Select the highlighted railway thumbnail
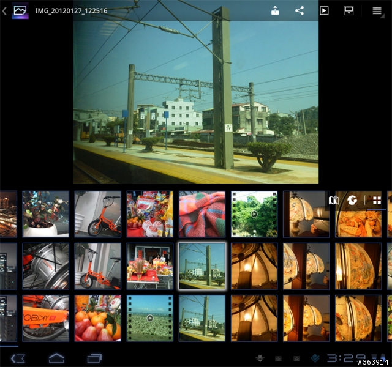The image size is (392, 367). pos(202,266)
